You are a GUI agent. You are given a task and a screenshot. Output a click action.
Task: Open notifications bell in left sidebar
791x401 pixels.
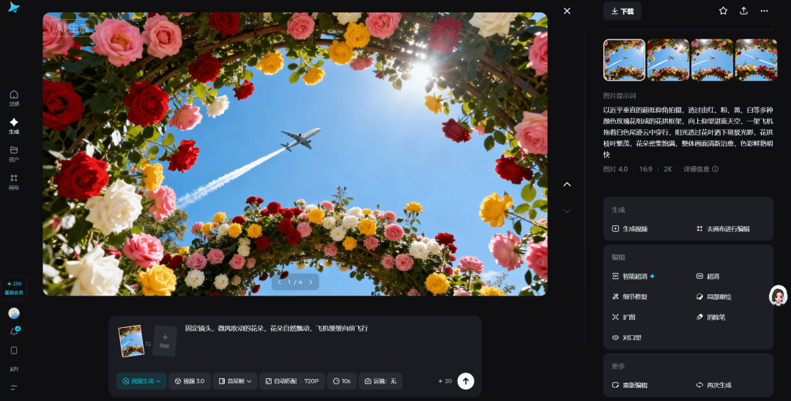(x=14, y=331)
